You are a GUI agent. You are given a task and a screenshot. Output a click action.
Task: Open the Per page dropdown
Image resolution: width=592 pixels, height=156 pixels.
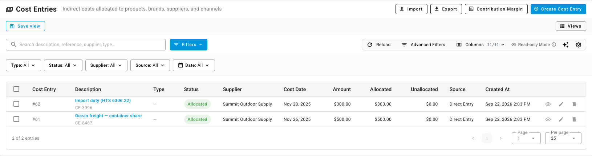pyautogui.click(x=563, y=138)
